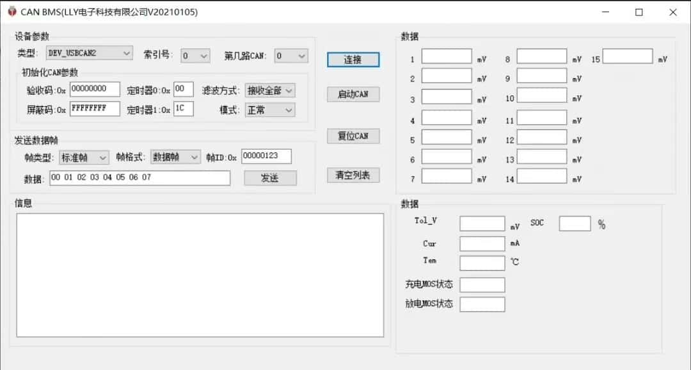691x370 pixels.
Task: Click the 发送 send button
Action: (270, 178)
